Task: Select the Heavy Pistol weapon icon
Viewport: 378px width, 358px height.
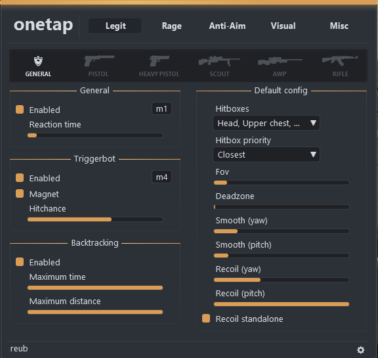Action: point(159,61)
